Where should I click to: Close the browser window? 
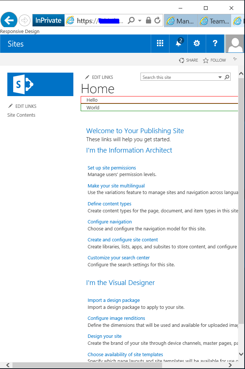(231, 8)
